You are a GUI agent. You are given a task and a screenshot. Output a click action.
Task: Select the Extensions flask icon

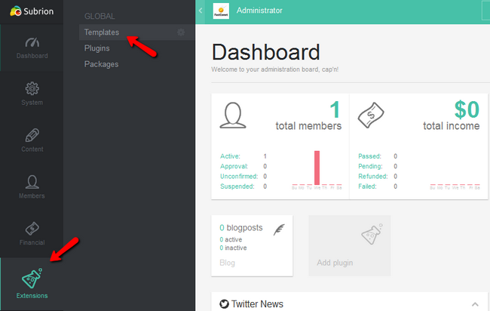(x=32, y=278)
